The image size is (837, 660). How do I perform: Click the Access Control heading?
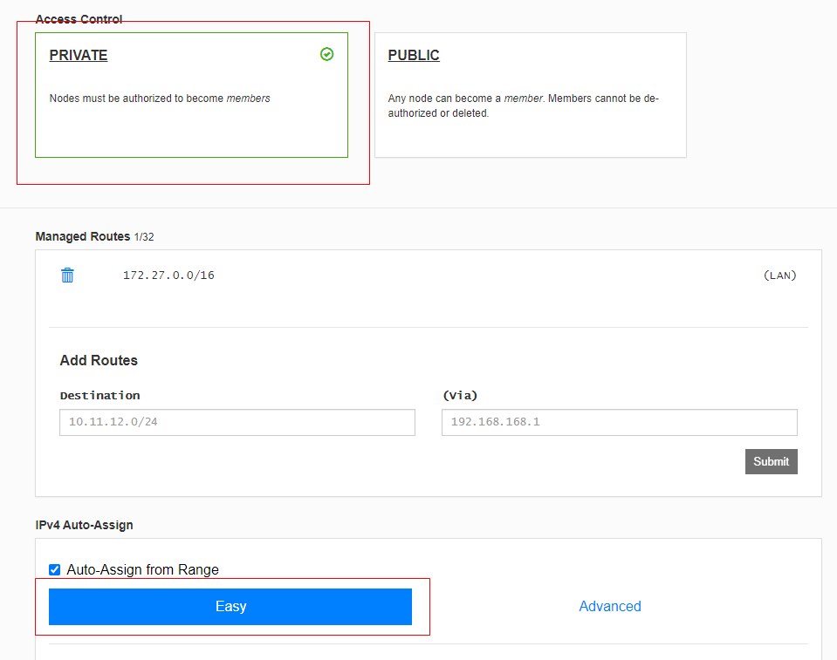pyautogui.click(x=79, y=19)
